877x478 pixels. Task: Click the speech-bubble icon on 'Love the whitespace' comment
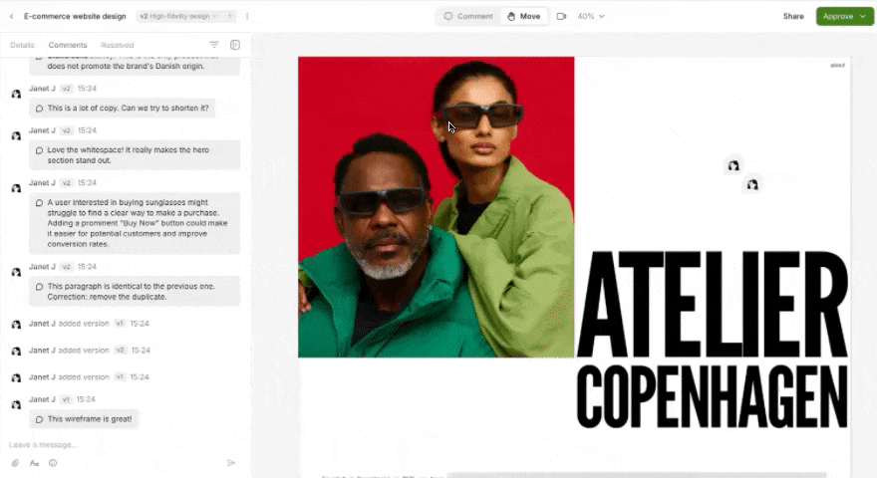(39, 150)
